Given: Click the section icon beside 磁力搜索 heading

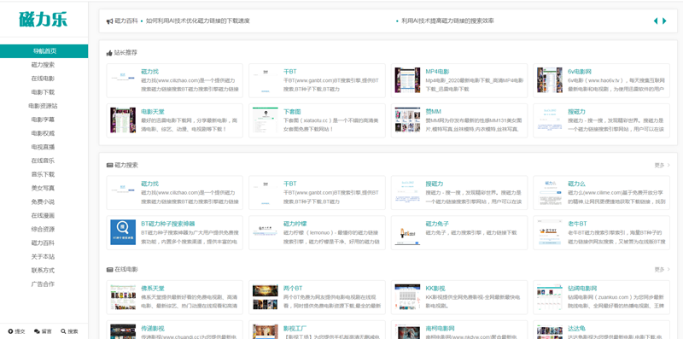Looking at the screenshot, I should [x=109, y=166].
